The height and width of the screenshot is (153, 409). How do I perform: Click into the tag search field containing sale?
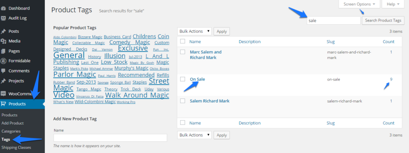coord(334,21)
